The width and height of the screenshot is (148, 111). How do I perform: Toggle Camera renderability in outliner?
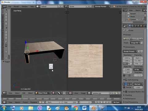[x=142, y=19]
